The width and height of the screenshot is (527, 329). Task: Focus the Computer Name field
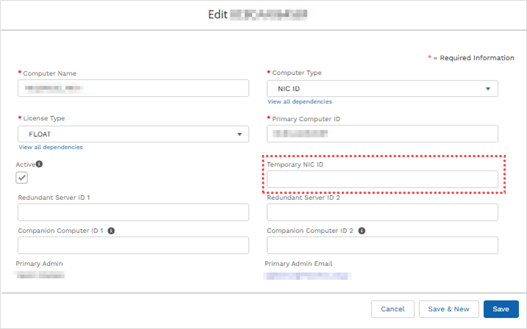tap(133, 89)
